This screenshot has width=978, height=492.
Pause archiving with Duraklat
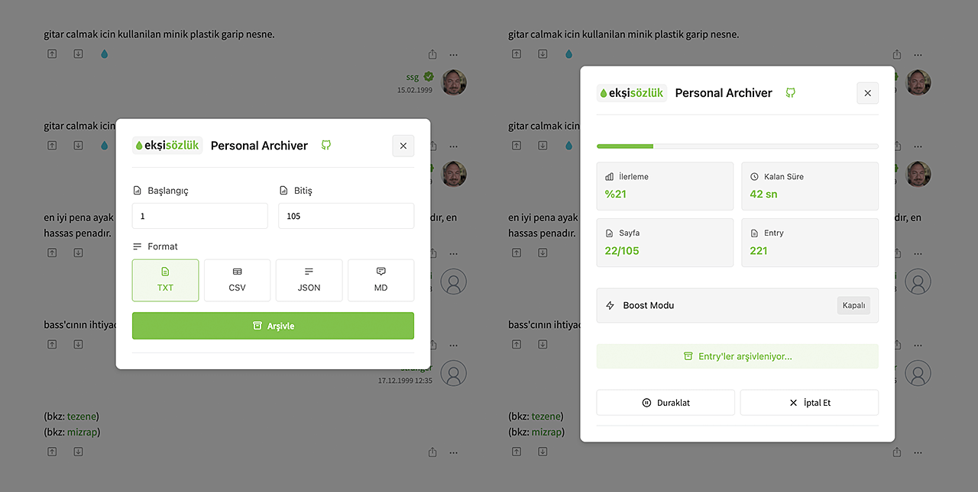point(665,403)
